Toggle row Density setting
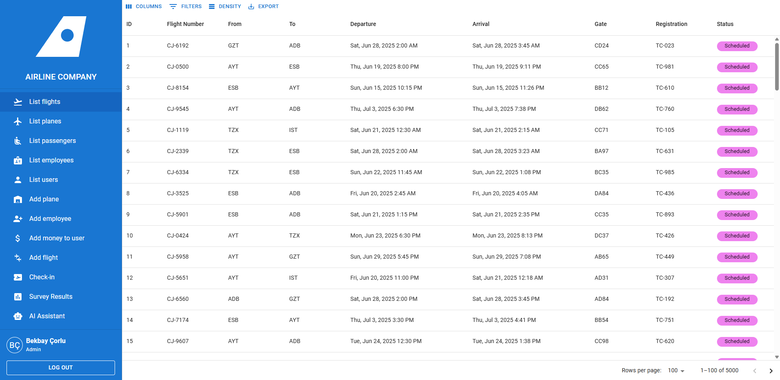Screen dimensions: 780x380 [225, 6]
